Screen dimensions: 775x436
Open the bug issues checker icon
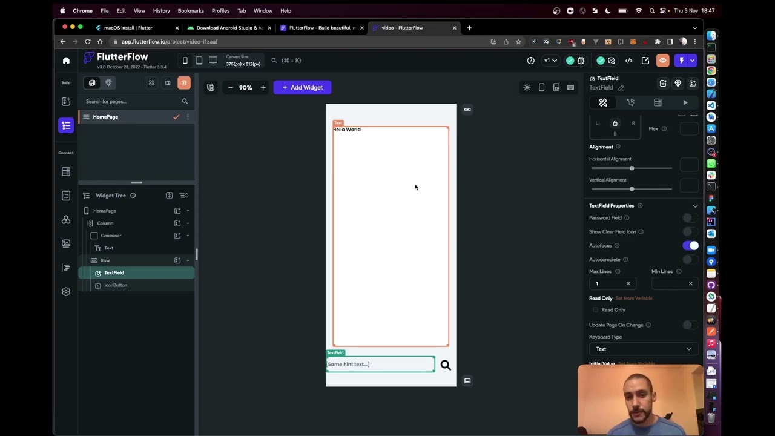(x=581, y=61)
